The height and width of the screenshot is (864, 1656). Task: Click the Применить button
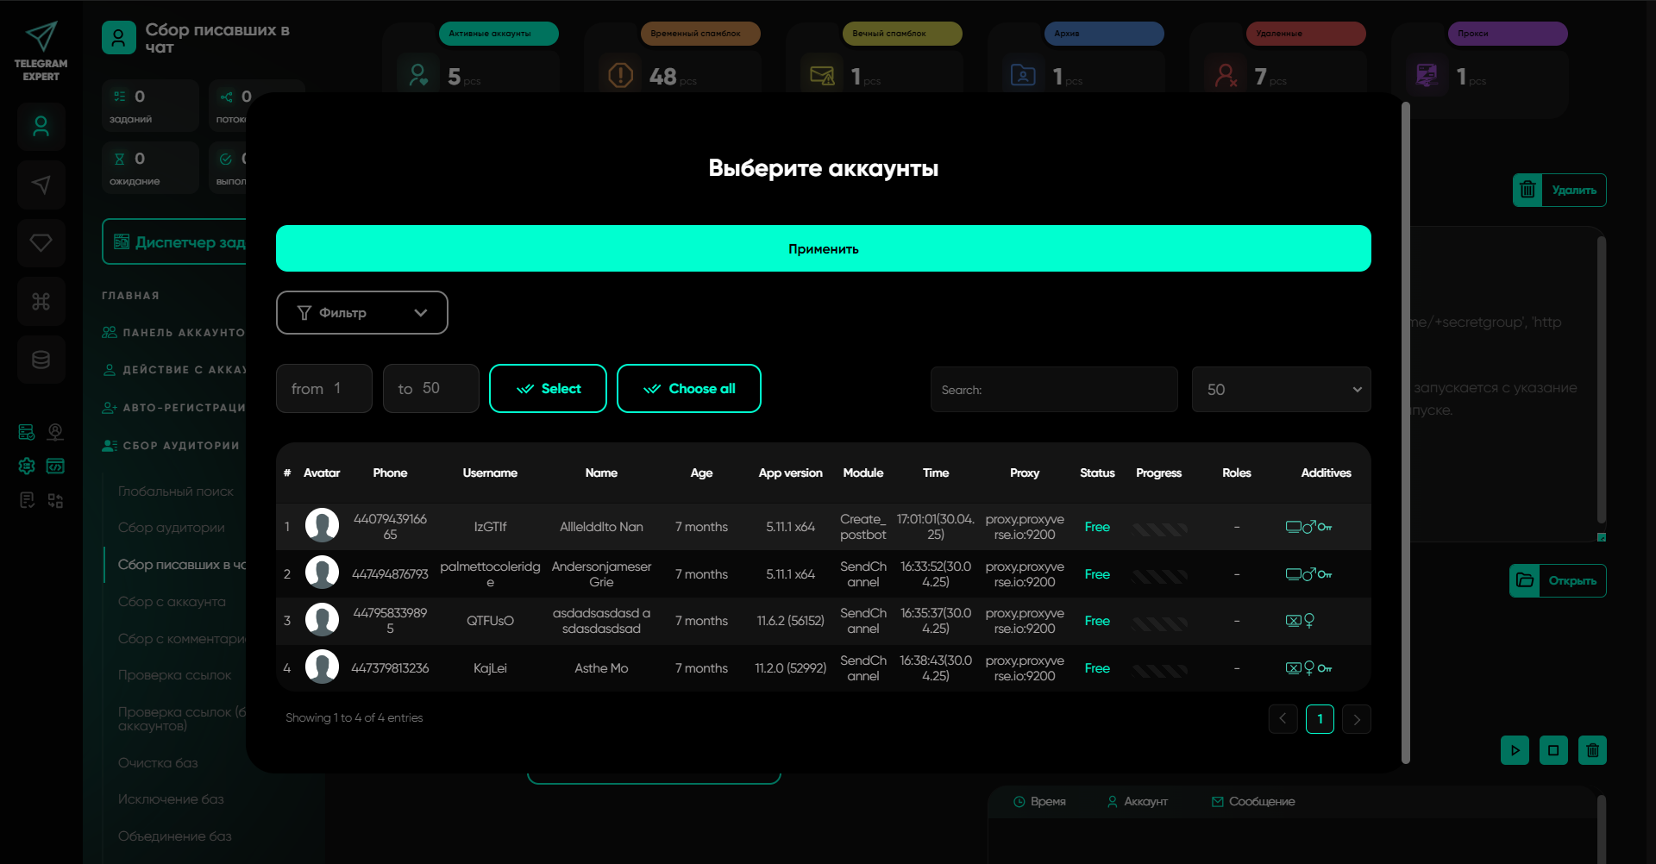823,248
